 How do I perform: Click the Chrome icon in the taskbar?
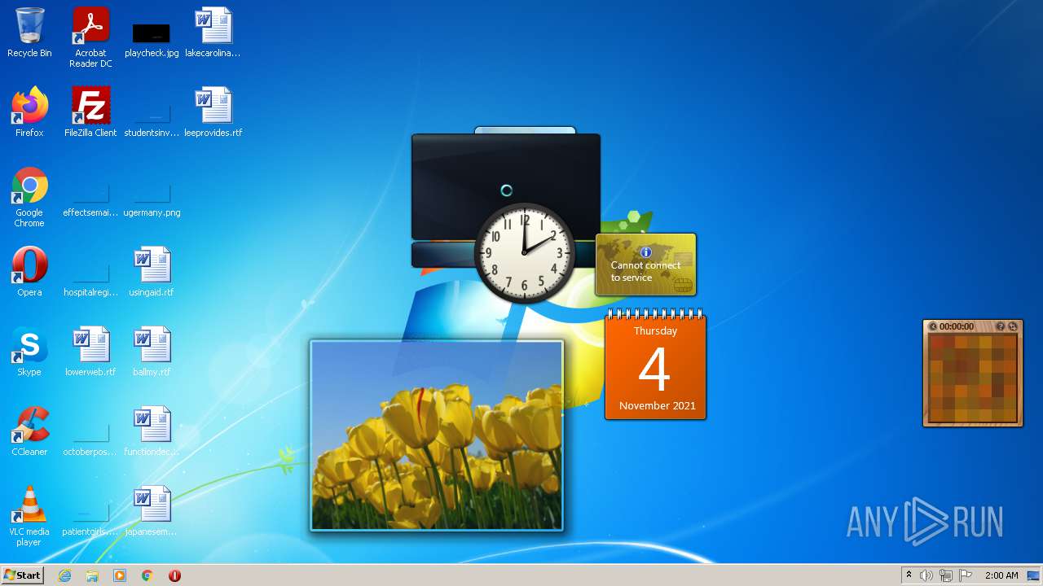click(x=147, y=575)
